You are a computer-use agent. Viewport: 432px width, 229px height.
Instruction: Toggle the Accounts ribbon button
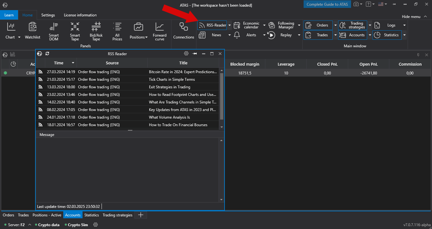[353, 35]
